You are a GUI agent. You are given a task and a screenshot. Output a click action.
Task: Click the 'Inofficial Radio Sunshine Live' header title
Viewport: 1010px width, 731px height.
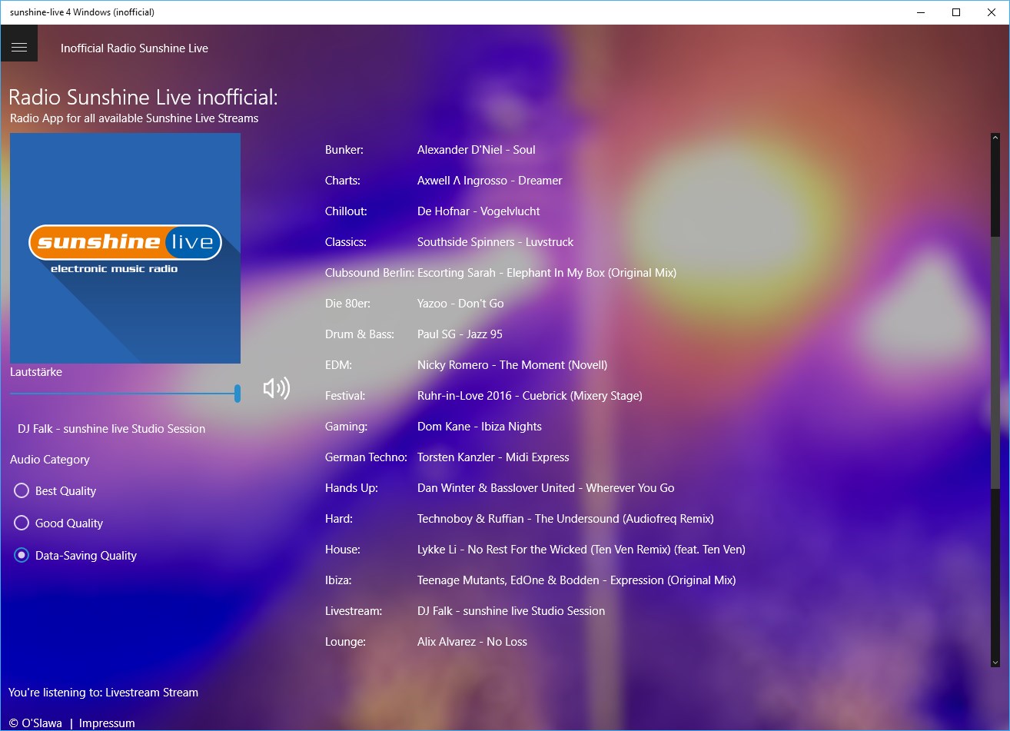coord(135,48)
